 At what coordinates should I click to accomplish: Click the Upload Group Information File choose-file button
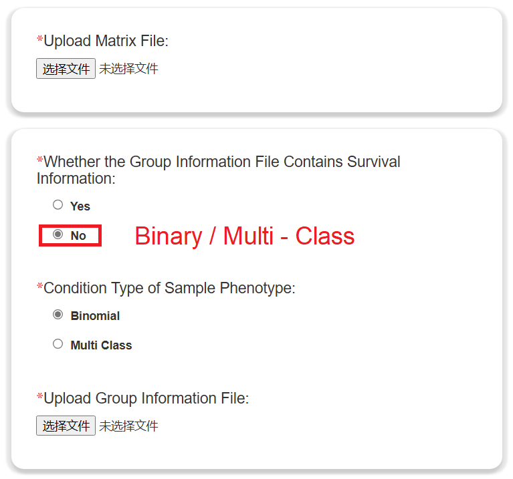click(66, 426)
